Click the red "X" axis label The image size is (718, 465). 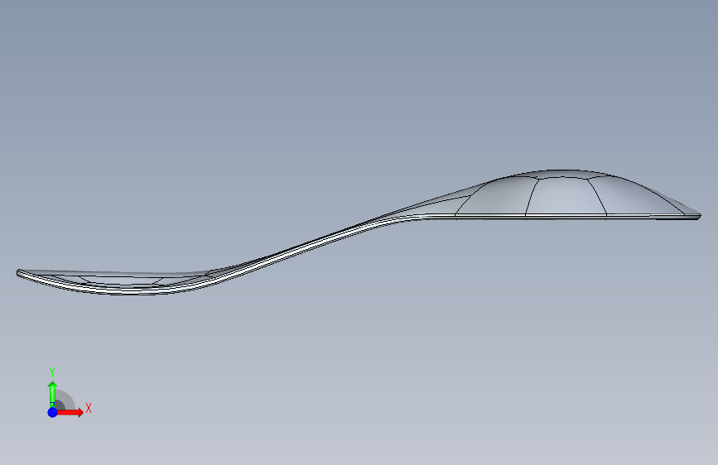89,408
